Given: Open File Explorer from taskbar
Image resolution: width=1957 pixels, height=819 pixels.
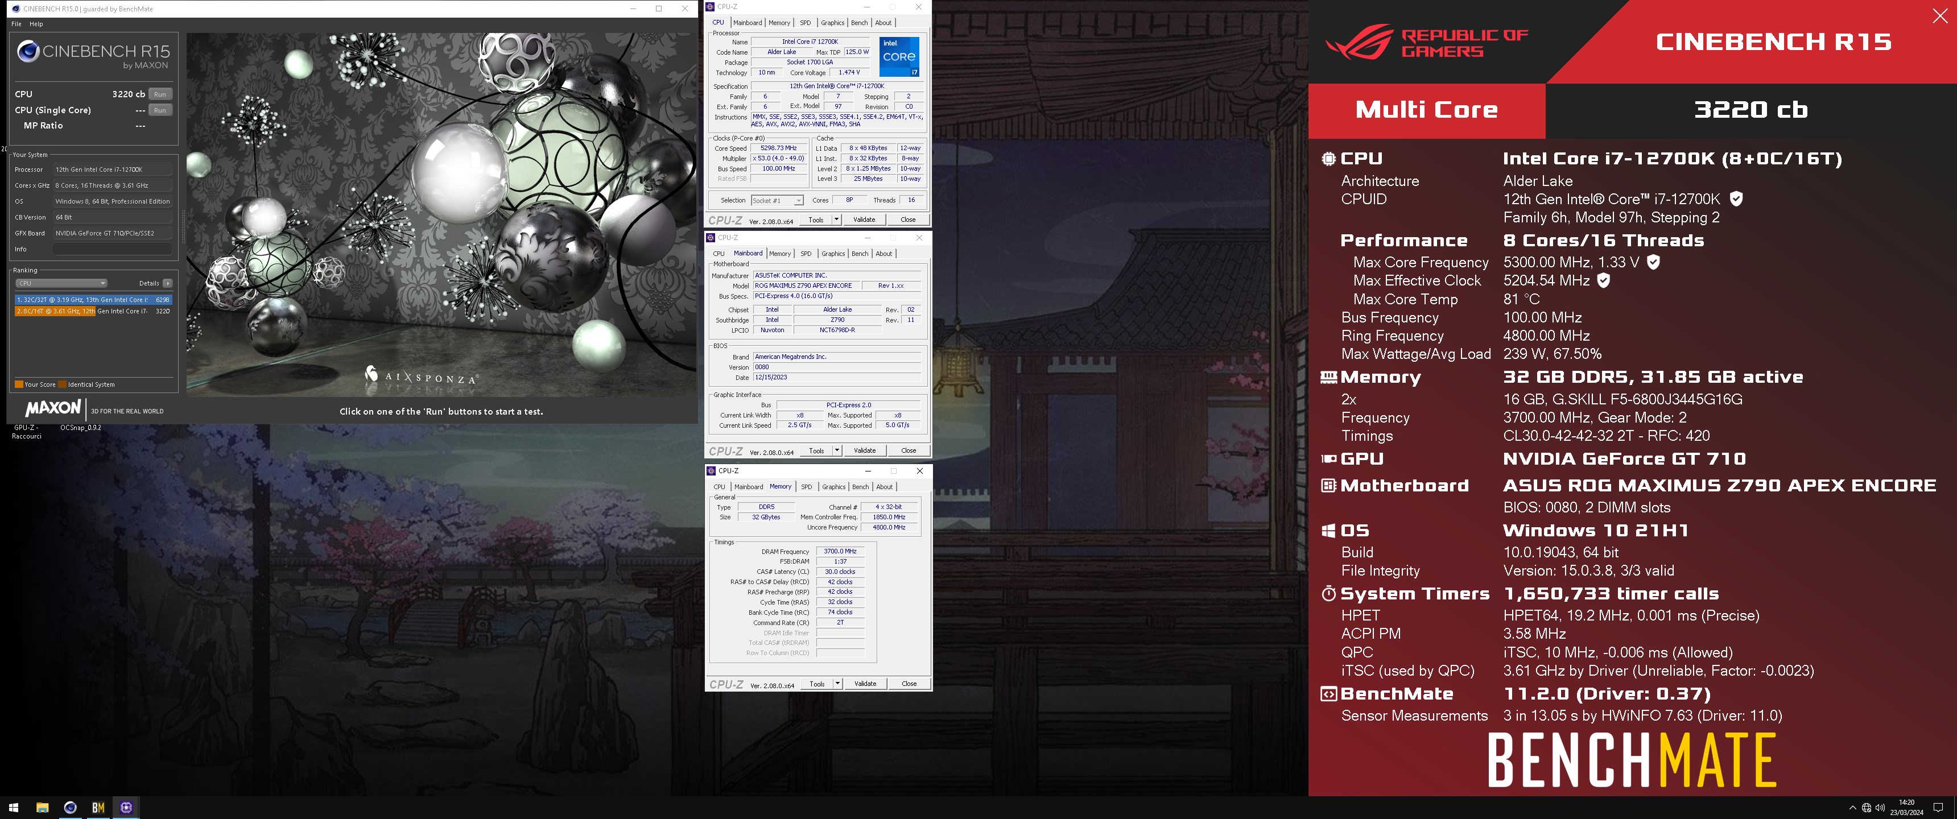Looking at the screenshot, I should tap(42, 808).
